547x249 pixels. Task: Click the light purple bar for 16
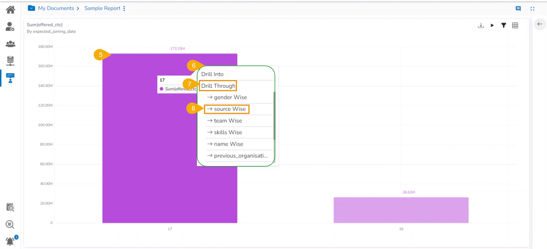coord(401,210)
